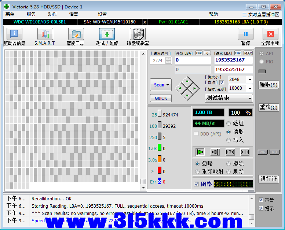Toggle the 网格 grid checkbox
This screenshot has width=285, height=230.
(x=197, y=184)
